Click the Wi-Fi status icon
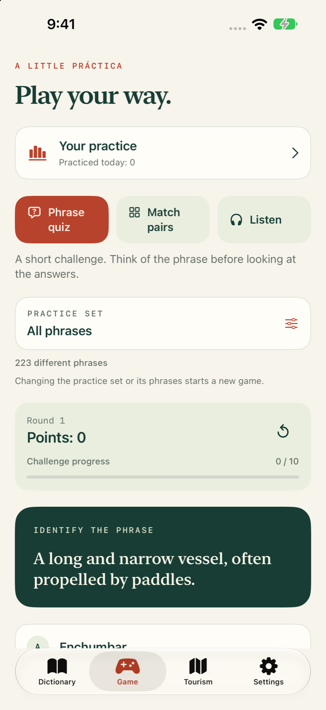Image resolution: width=326 pixels, height=710 pixels. point(260,24)
